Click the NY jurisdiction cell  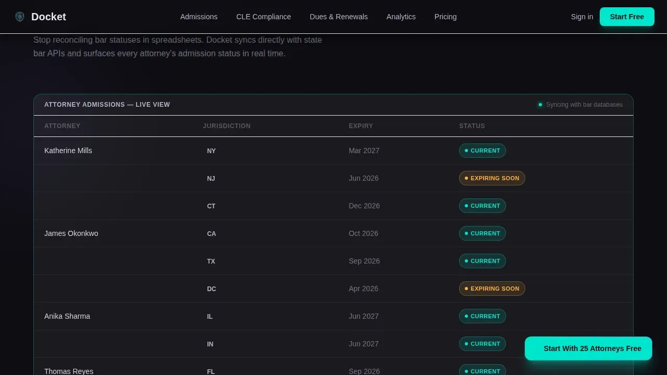point(211,151)
